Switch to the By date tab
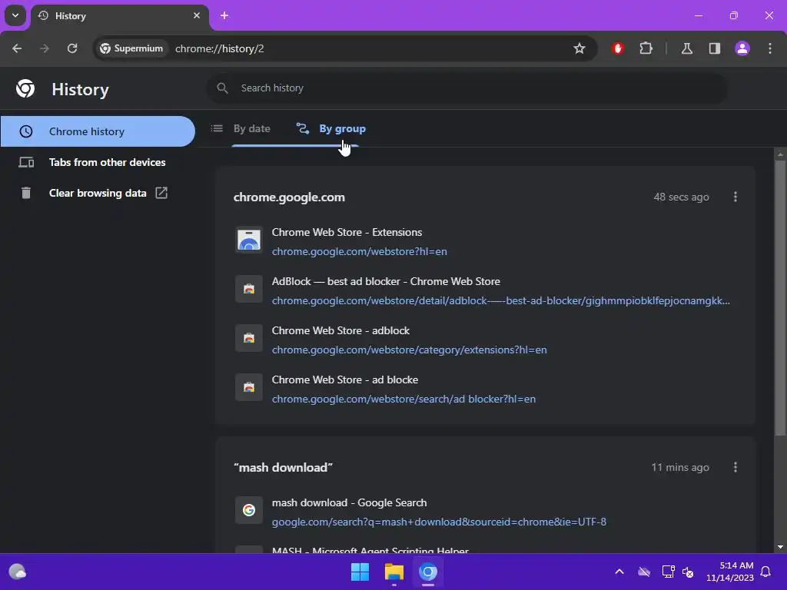The width and height of the screenshot is (787, 590). point(241,128)
